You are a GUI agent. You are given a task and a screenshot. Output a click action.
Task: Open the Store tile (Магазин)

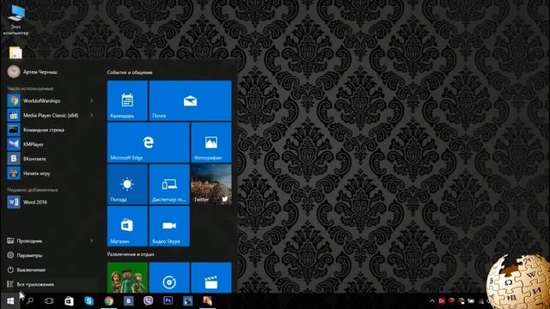(x=127, y=227)
